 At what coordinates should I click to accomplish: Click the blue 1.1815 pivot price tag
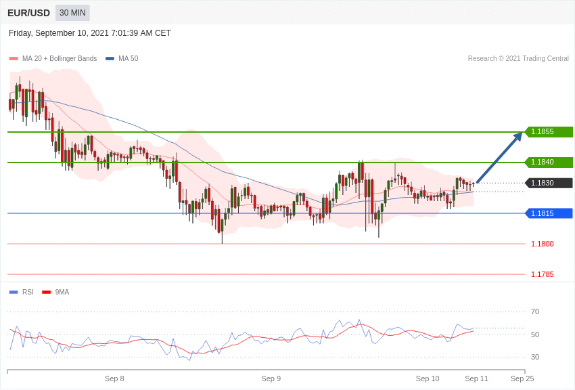[x=549, y=213]
